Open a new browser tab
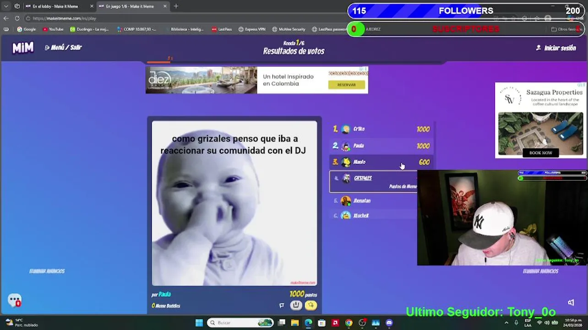The width and height of the screenshot is (588, 330). click(176, 6)
